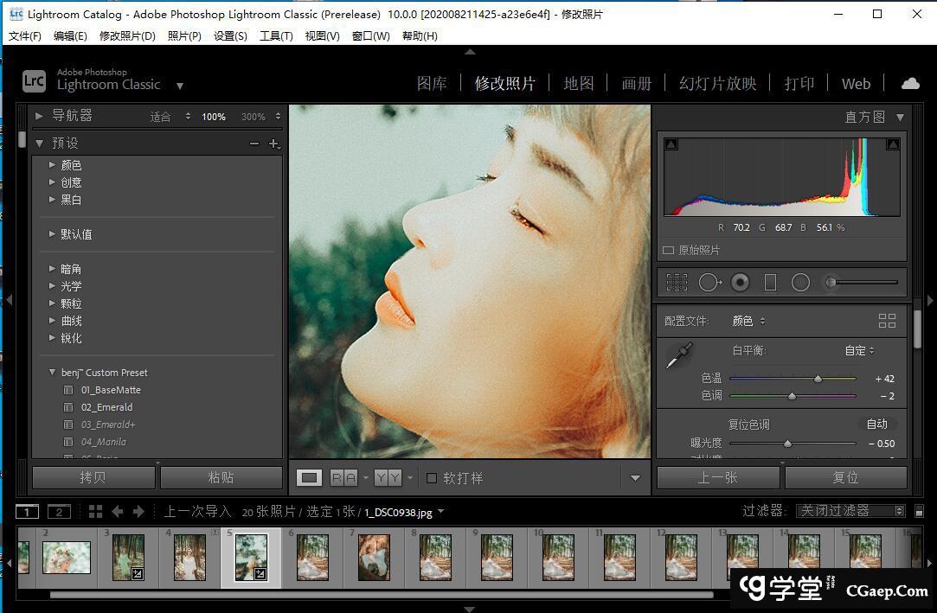The image size is (937, 613).
Task: Expand the 导航器 navigator panel
Action: (x=40, y=116)
